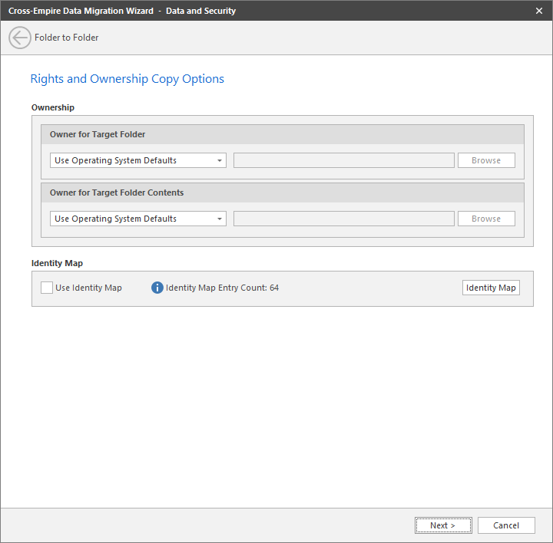Click the Folder to Folder label
The width and height of the screenshot is (553, 543).
(x=66, y=38)
